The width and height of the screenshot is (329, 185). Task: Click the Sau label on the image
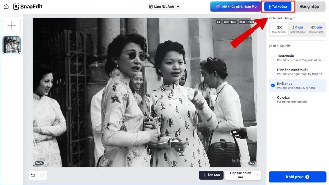pos(252,163)
